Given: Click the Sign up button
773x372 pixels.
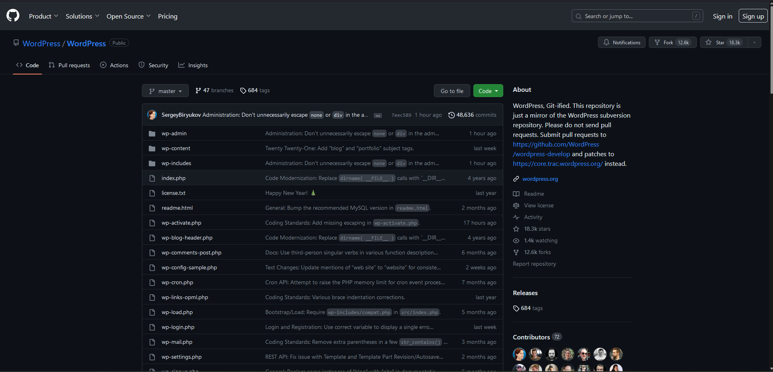Looking at the screenshot, I should pos(753,16).
